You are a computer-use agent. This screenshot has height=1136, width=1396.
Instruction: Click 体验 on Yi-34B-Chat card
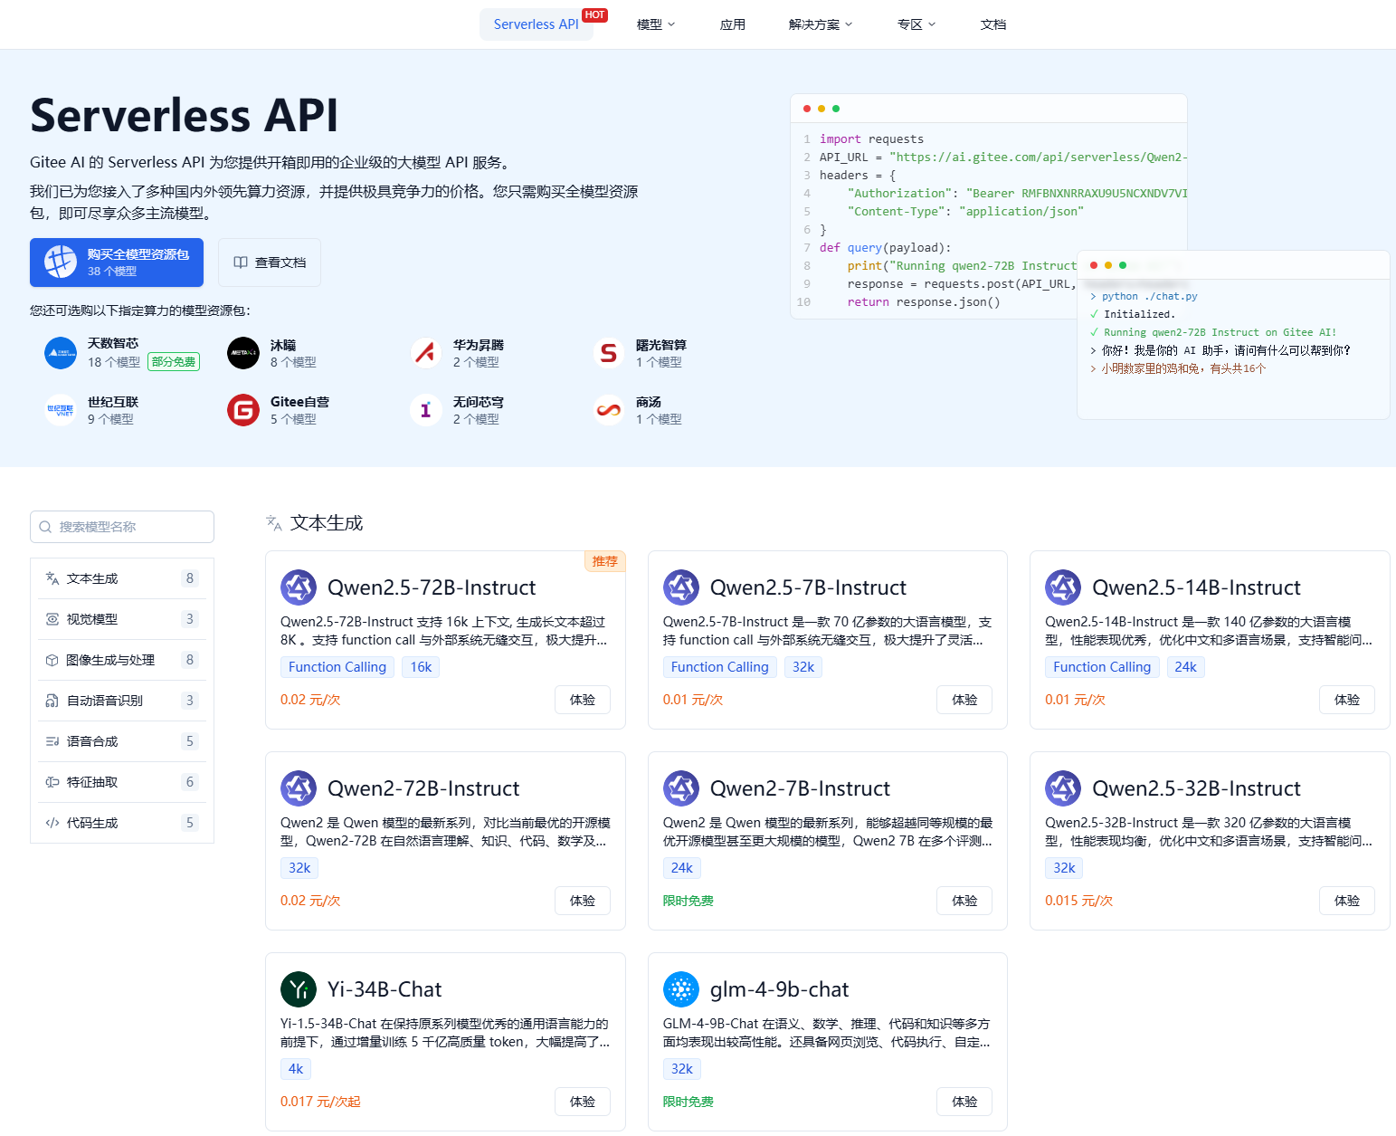[583, 1102]
